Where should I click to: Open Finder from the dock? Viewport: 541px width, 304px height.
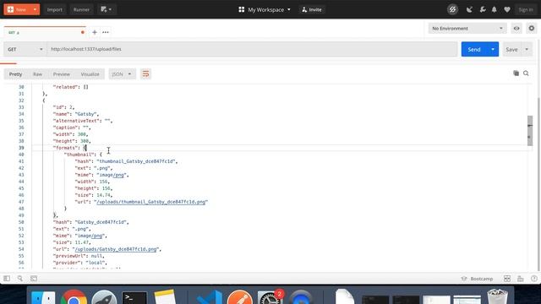point(43,297)
